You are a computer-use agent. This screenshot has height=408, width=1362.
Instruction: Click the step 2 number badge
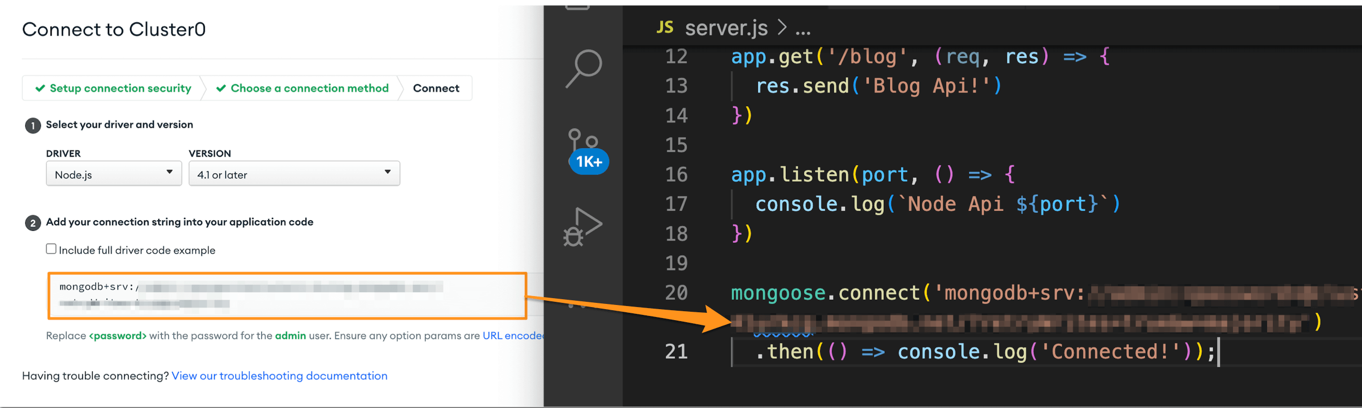pos(33,223)
